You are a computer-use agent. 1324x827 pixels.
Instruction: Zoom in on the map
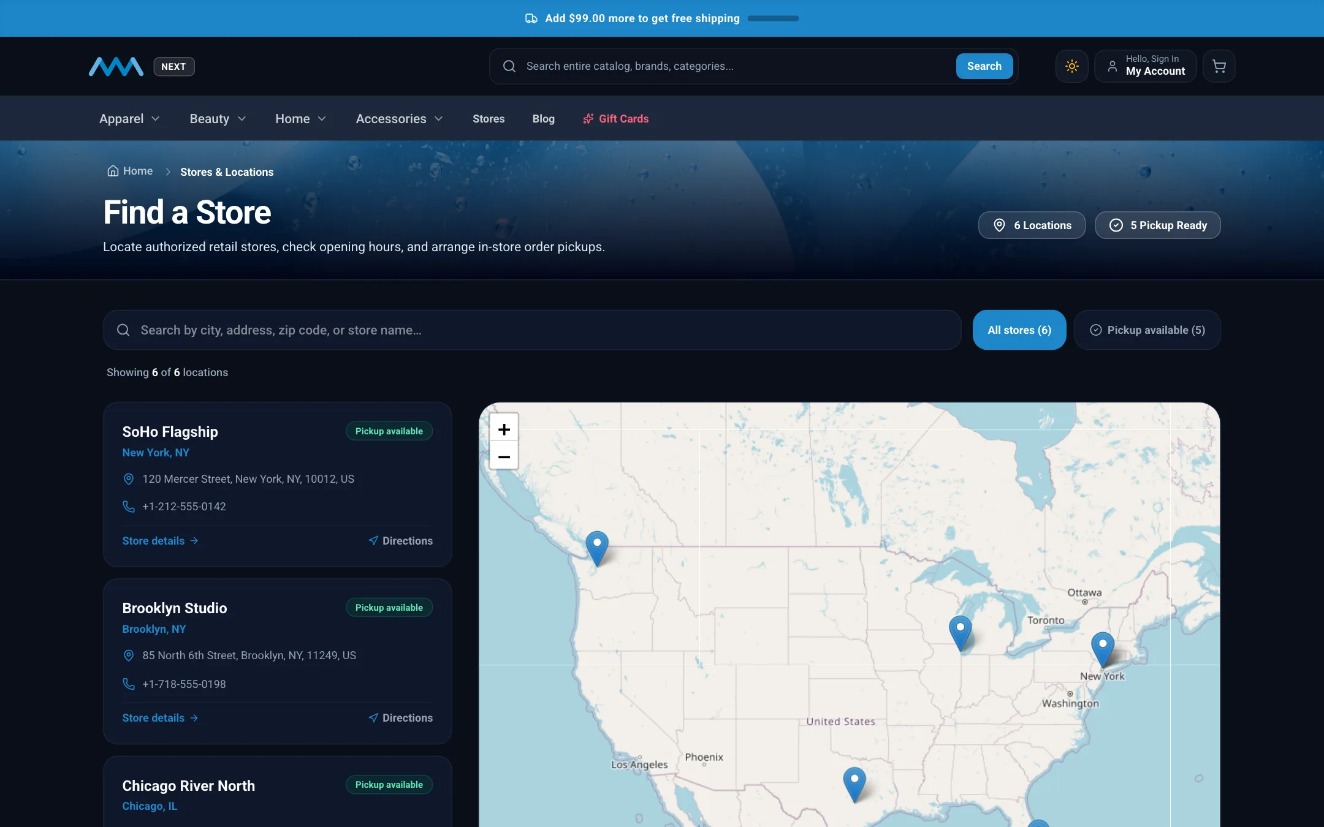click(x=504, y=429)
